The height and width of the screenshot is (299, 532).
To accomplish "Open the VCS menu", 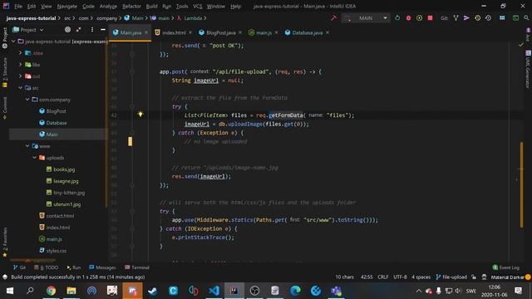I will (x=198, y=6).
